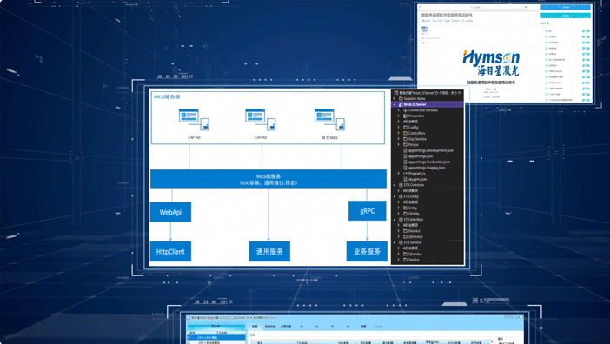Image resolution: width=610 pixels, height=344 pixels.
Task: Select the HttpClient box
Action: pyautogui.click(x=170, y=252)
